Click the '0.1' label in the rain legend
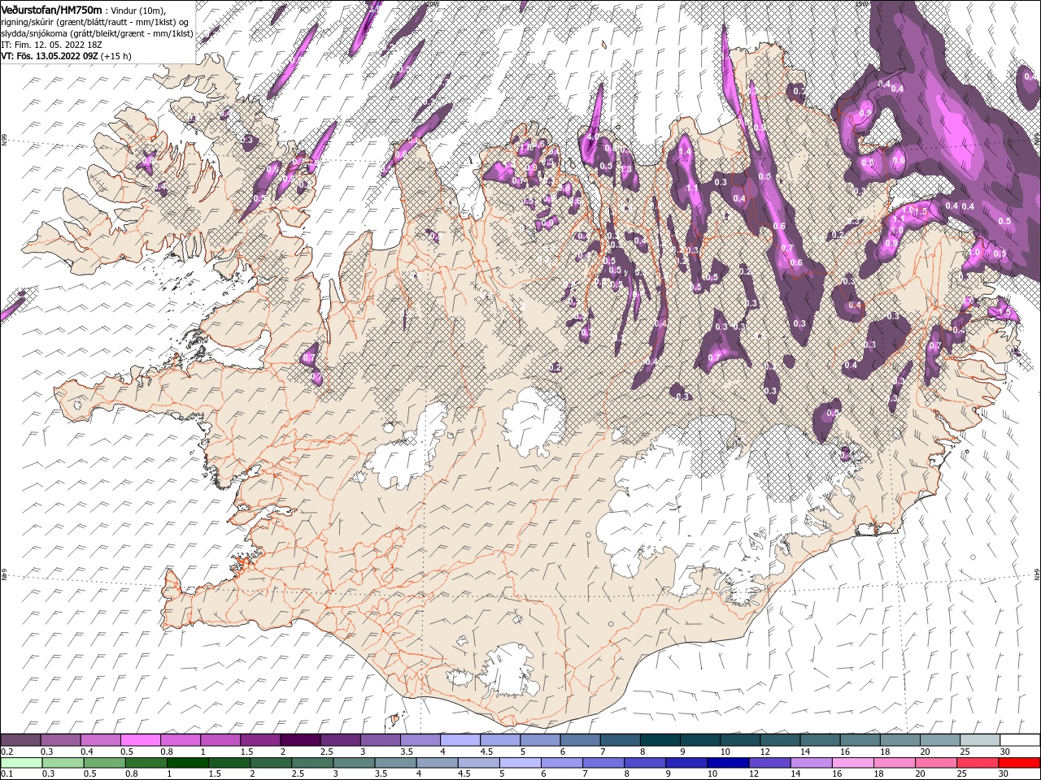1041x780 pixels. [x=7, y=773]
